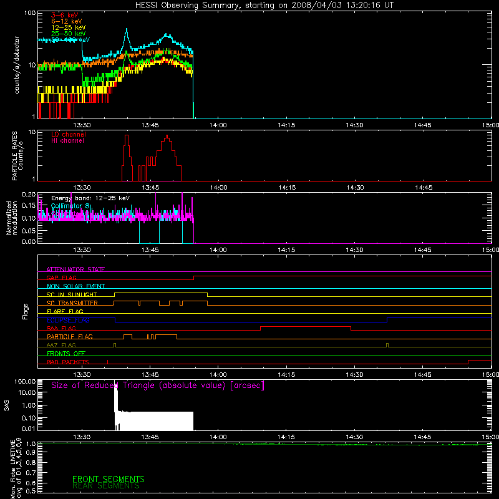Click the orange '6-12 keV' legend label
The height and width of the screenshot is (499, 499).
(67, 21)
